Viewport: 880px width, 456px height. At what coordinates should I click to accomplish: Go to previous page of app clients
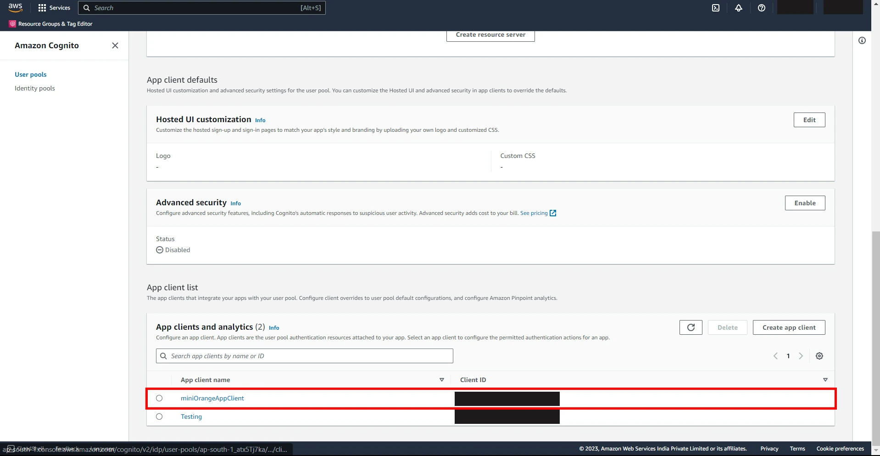[x=775, y=356]
